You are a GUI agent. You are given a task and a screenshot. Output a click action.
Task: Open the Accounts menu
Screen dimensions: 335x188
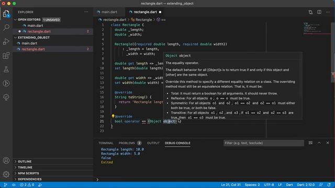[x=6, y=160]
